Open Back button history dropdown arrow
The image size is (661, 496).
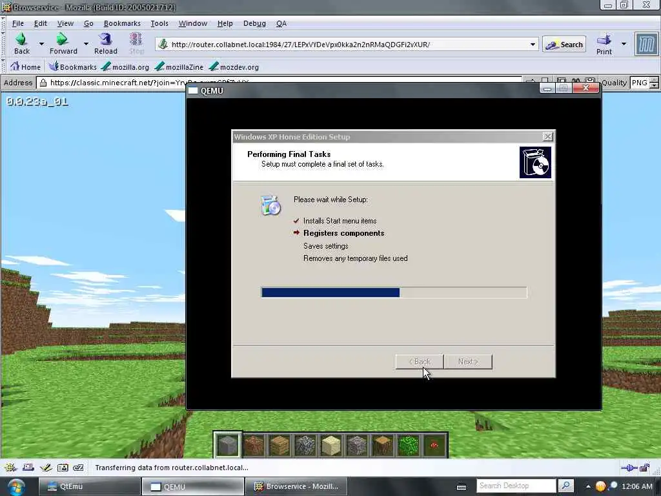click(41, 43)
